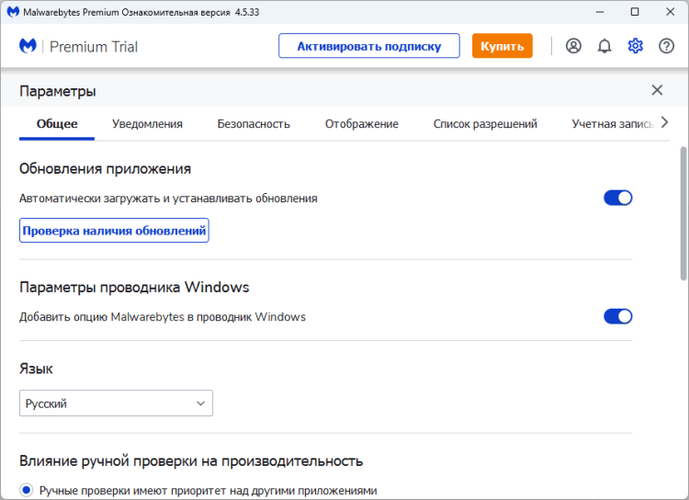Click Проверка наличия обновлений button

[114, 231]
